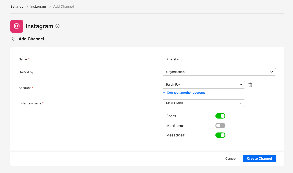Click the Instagram logo icon
The image size is (293, 173).
[17, 26]
